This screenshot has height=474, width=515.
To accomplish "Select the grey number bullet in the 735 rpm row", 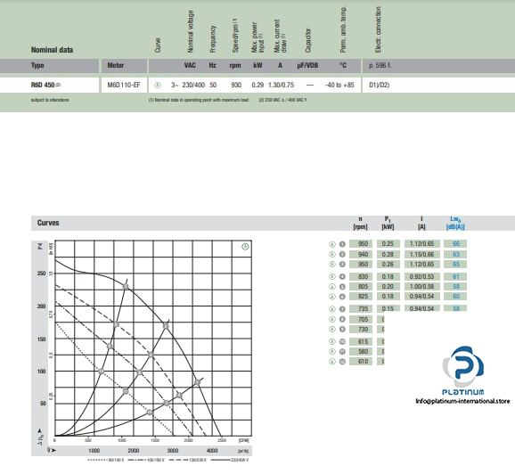I will (342, 309).
